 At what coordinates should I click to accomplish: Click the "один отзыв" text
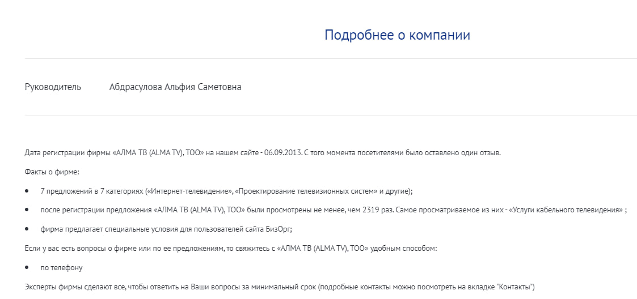click(480, 153)
